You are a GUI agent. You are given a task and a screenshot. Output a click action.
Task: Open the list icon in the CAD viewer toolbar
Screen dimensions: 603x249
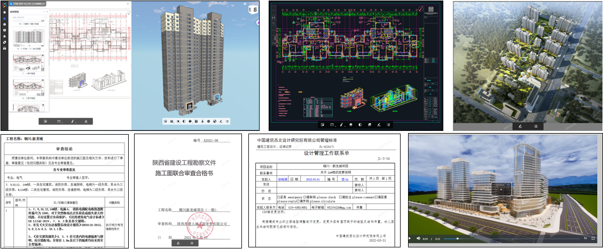388,124
